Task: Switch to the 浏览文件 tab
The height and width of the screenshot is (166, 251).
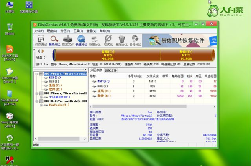Action: click(111, 70)
